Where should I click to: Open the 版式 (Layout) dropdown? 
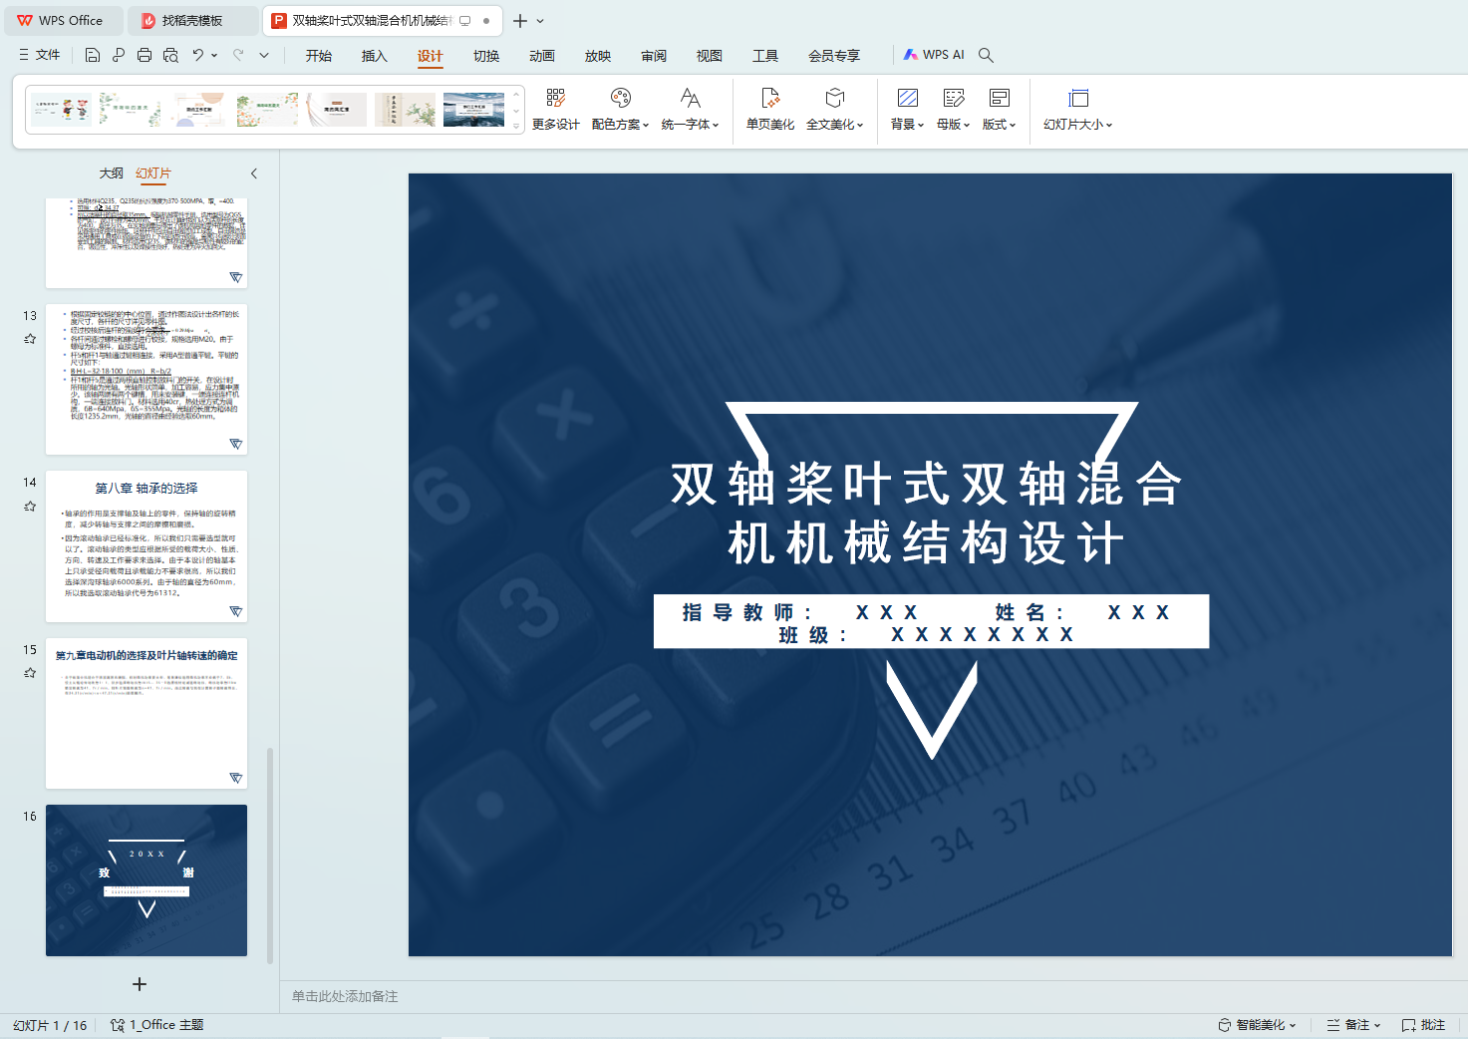tap(999, 110)
